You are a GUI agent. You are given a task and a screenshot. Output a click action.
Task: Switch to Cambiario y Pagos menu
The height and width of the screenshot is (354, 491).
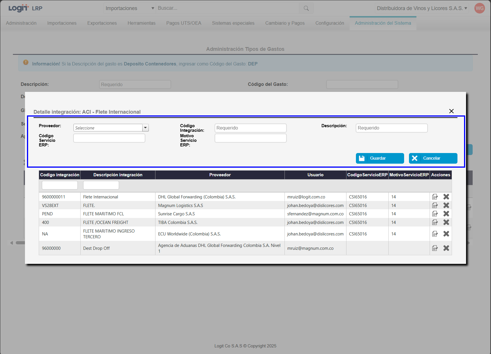click(285, 23)
